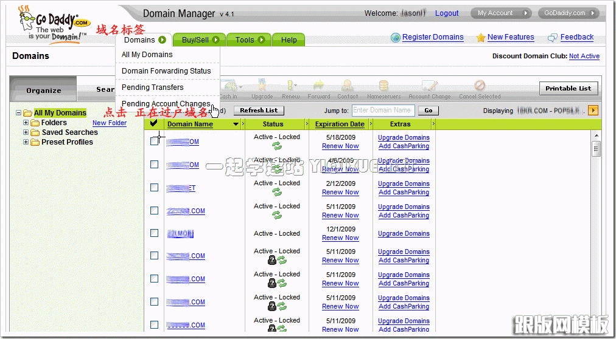The width and height of the screenshot is (616, 339).
Task: Open the GoDaddy.com dropdown
Action: click(x=569, y=13)
